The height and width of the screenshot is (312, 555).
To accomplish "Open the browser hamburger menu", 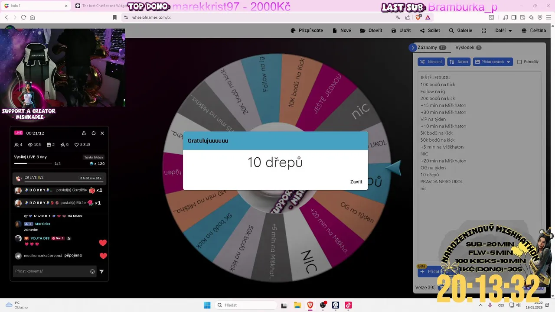I will 548,17.
